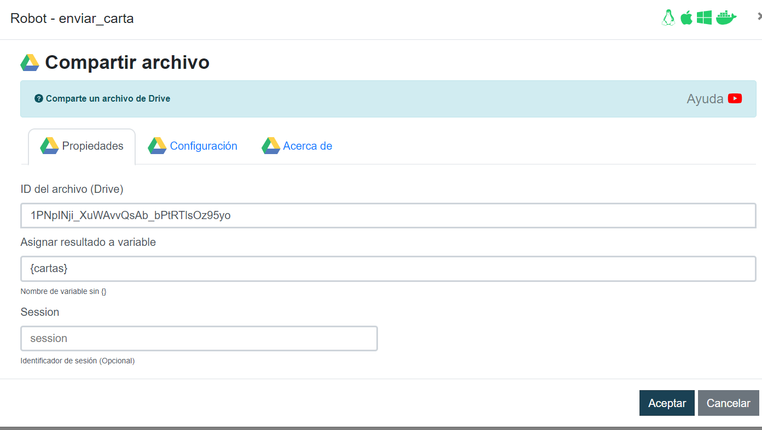Click the Drive icon on Propiedades tab
Image resolution: width=762 pixels, height=430 pixels.
coord(49,146)
